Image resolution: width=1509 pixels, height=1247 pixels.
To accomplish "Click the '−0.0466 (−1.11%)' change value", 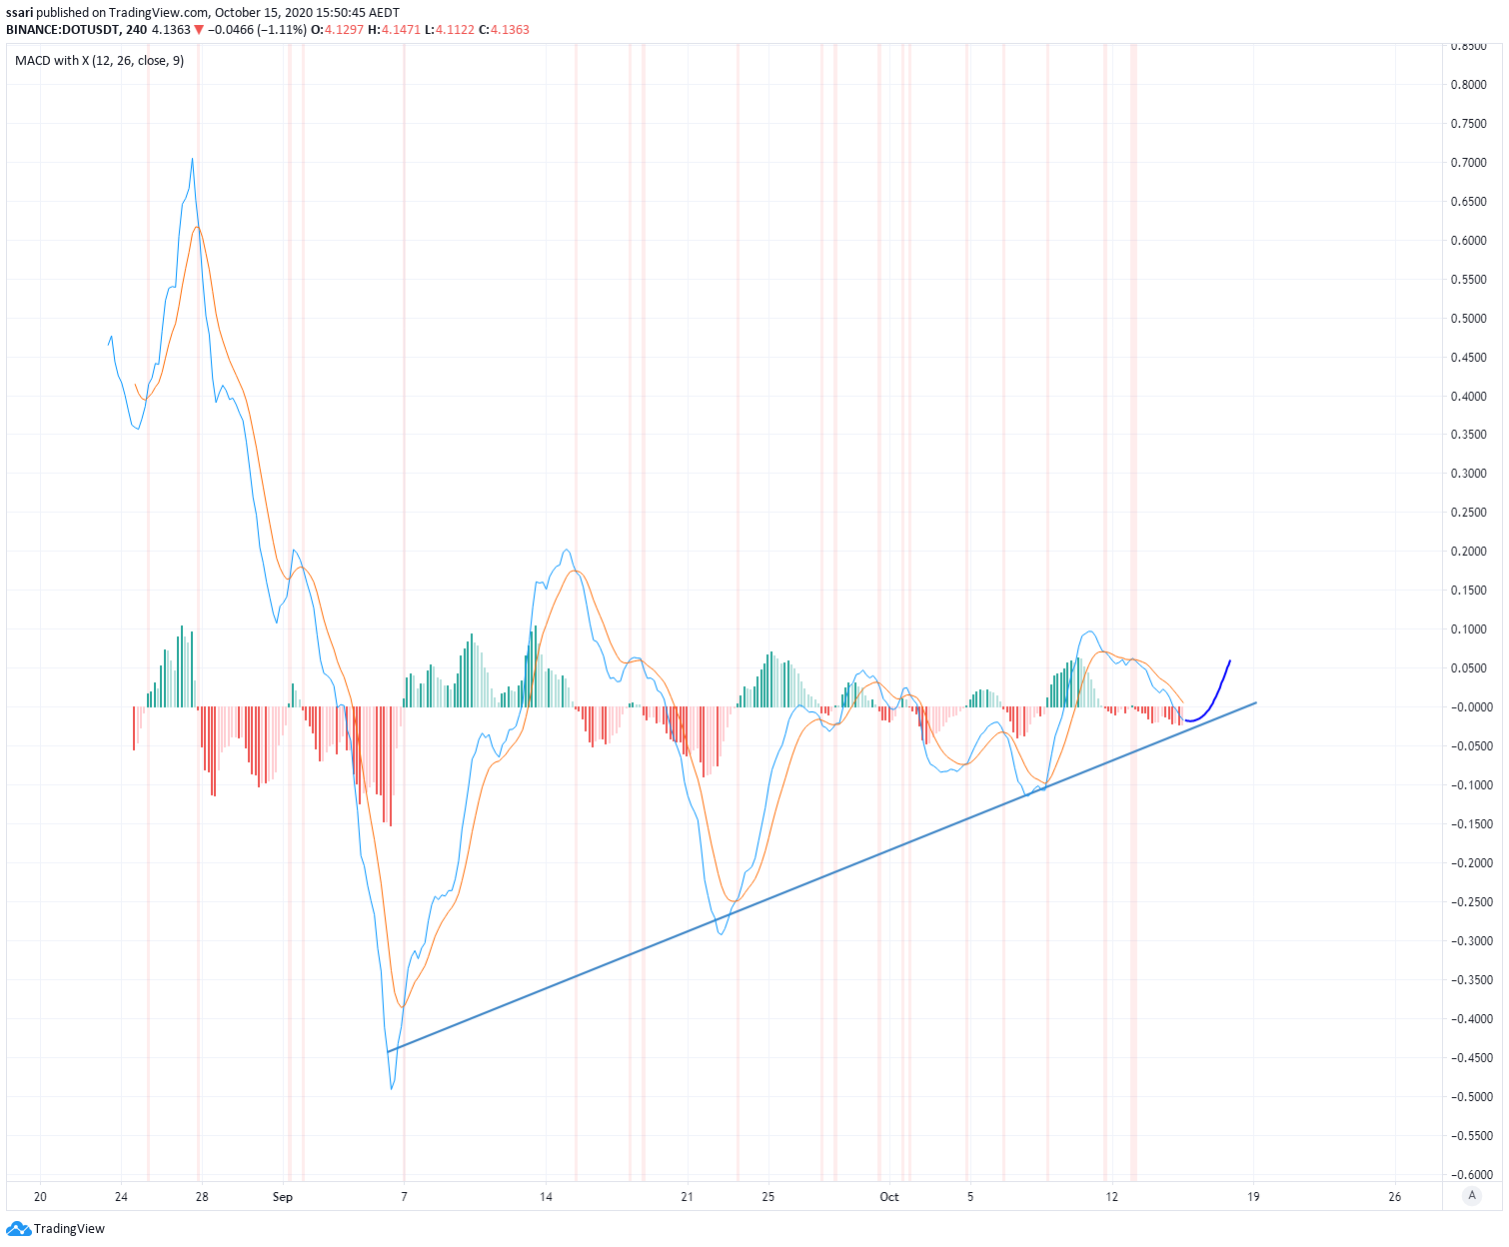I will pyautogui.click(x=257, y=30).
